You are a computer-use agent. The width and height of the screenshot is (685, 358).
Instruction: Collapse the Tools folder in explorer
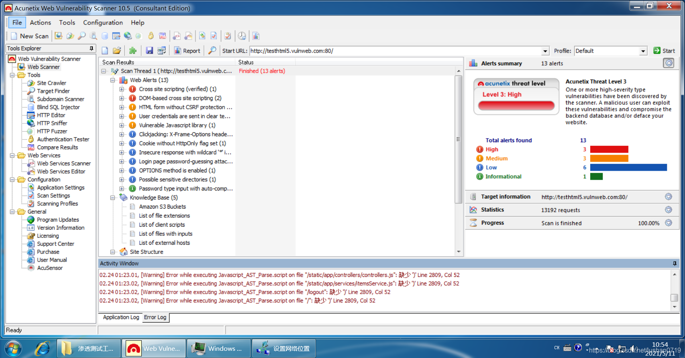pos(12,75)
